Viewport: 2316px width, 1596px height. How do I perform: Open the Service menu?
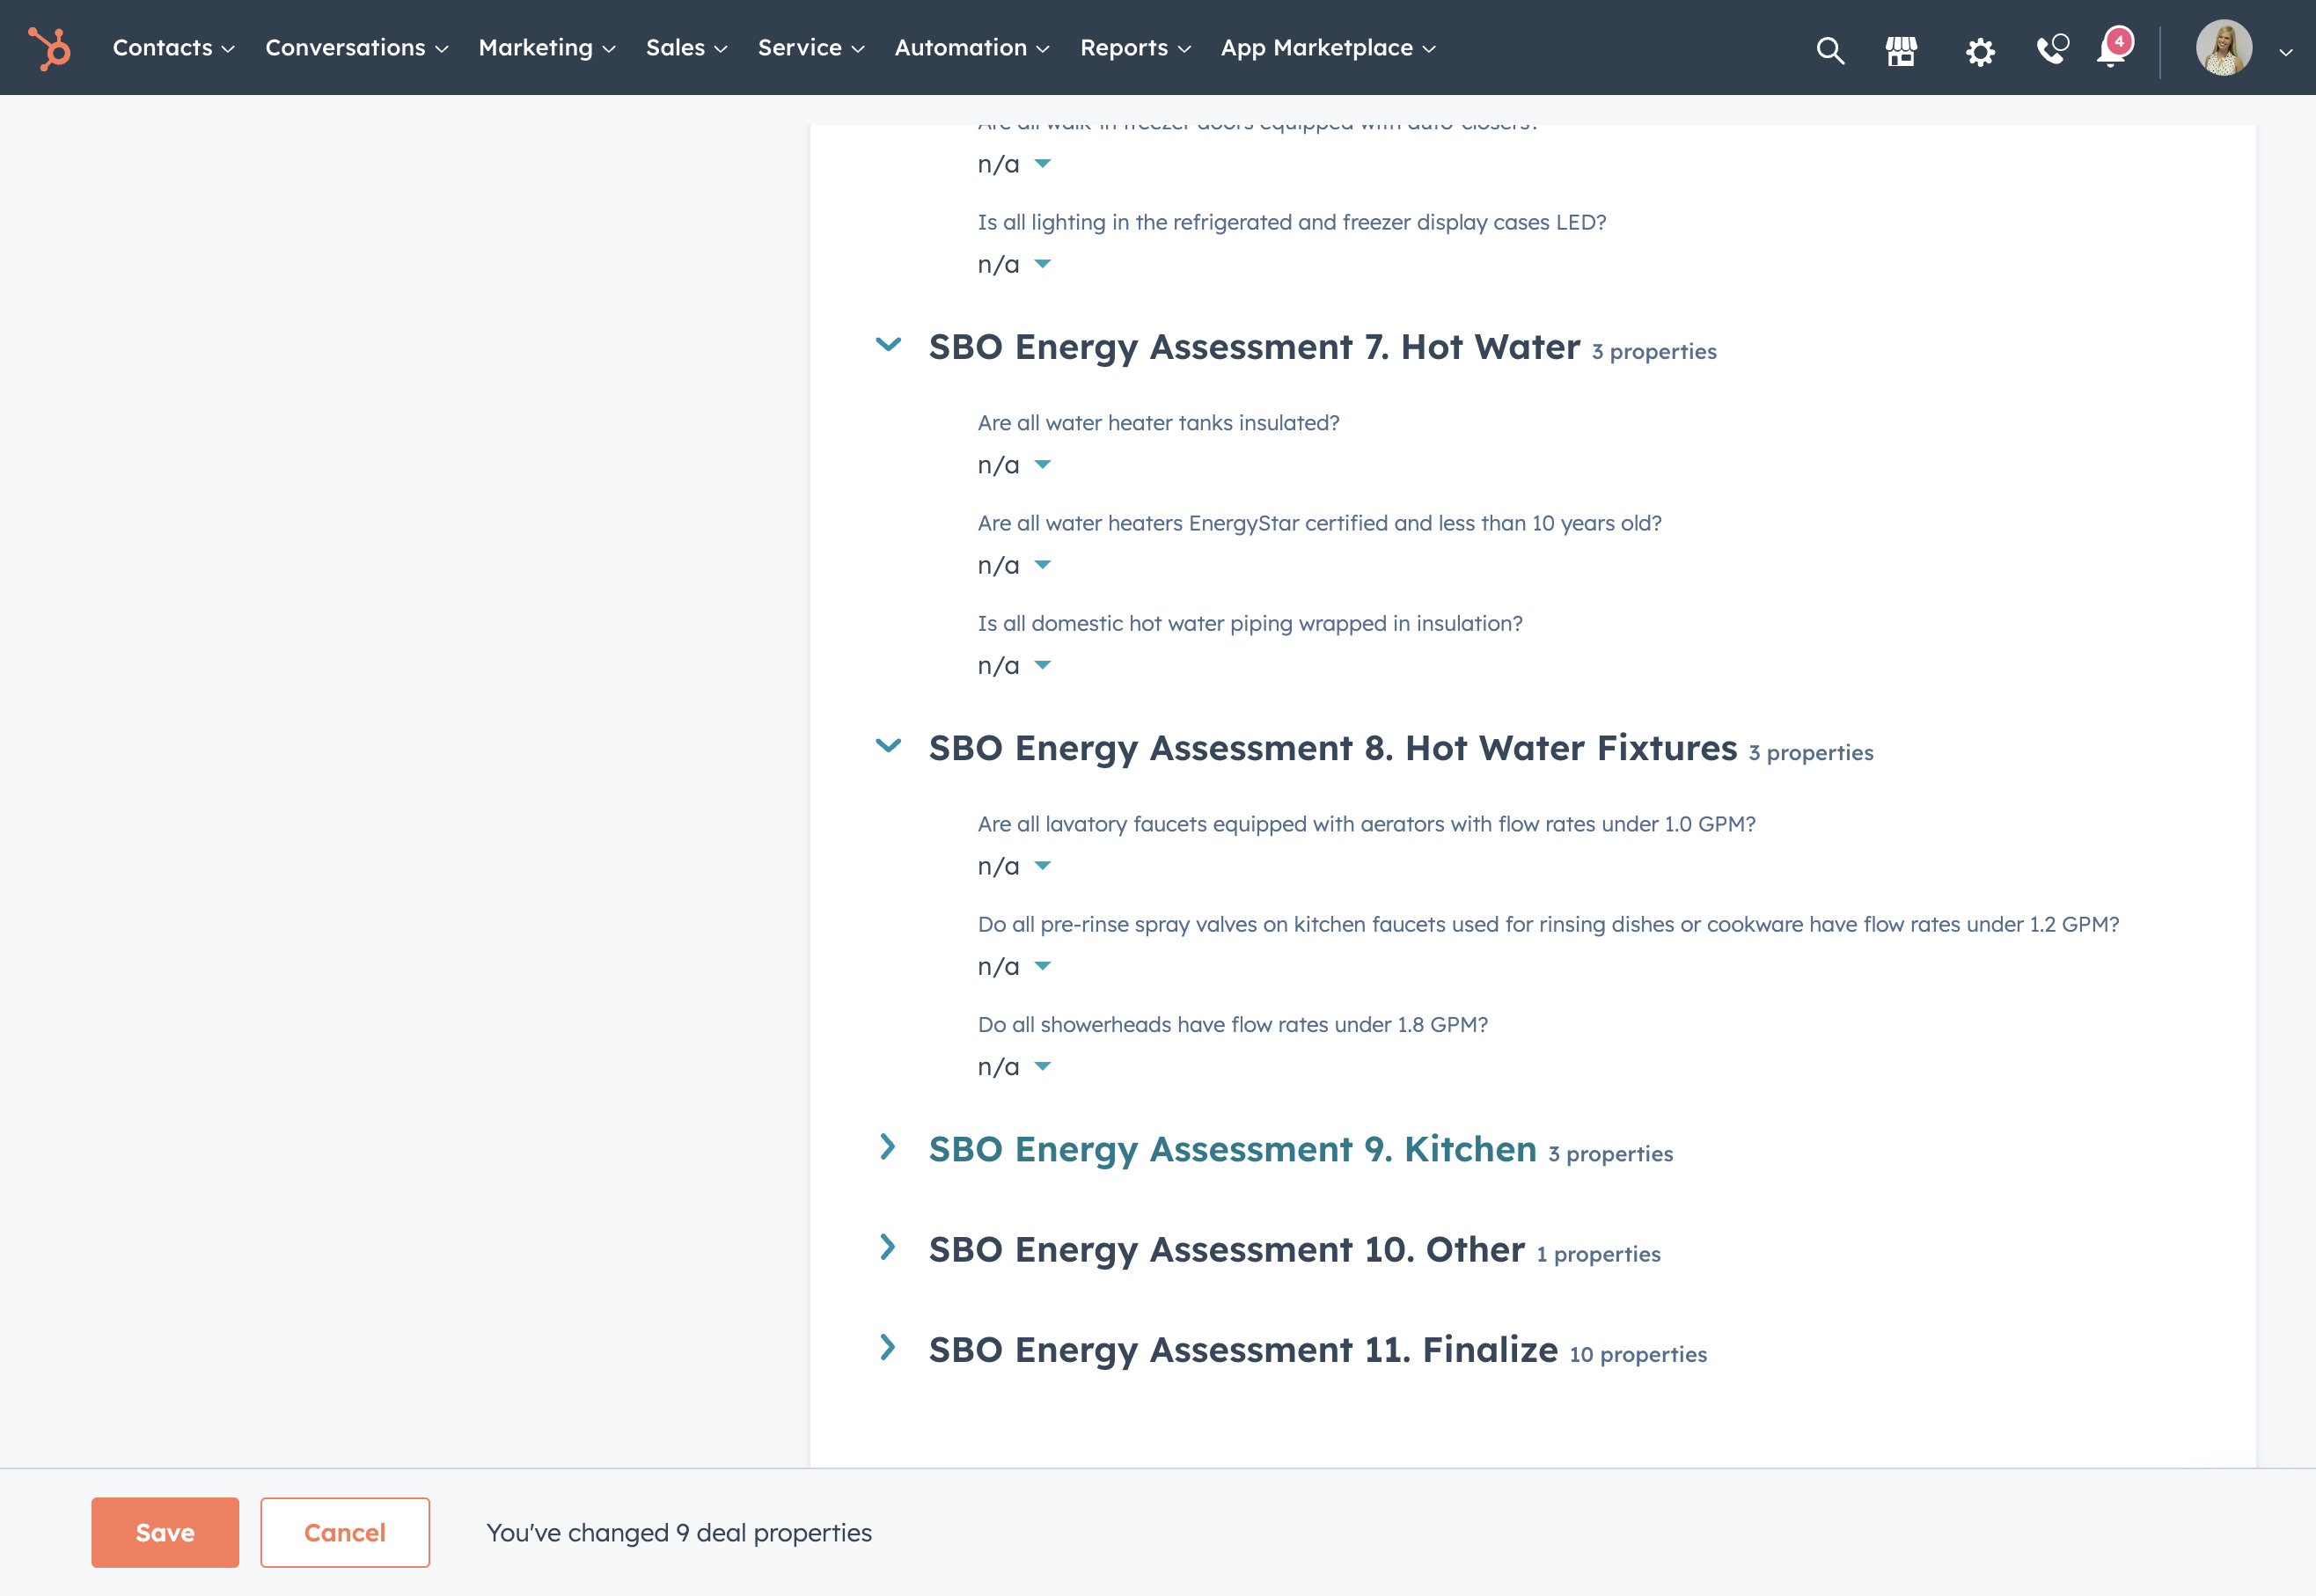[x=811, y=48]
